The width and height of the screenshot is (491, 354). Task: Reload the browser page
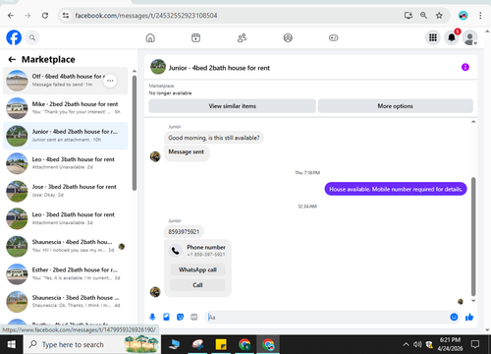tap(45, 16)
